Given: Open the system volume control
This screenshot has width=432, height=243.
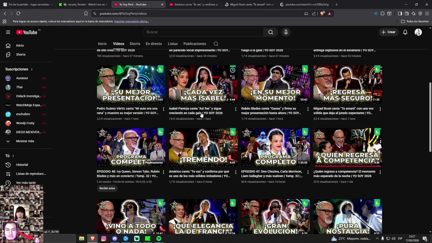Looking at the screenshot, I should click(394, 239).
